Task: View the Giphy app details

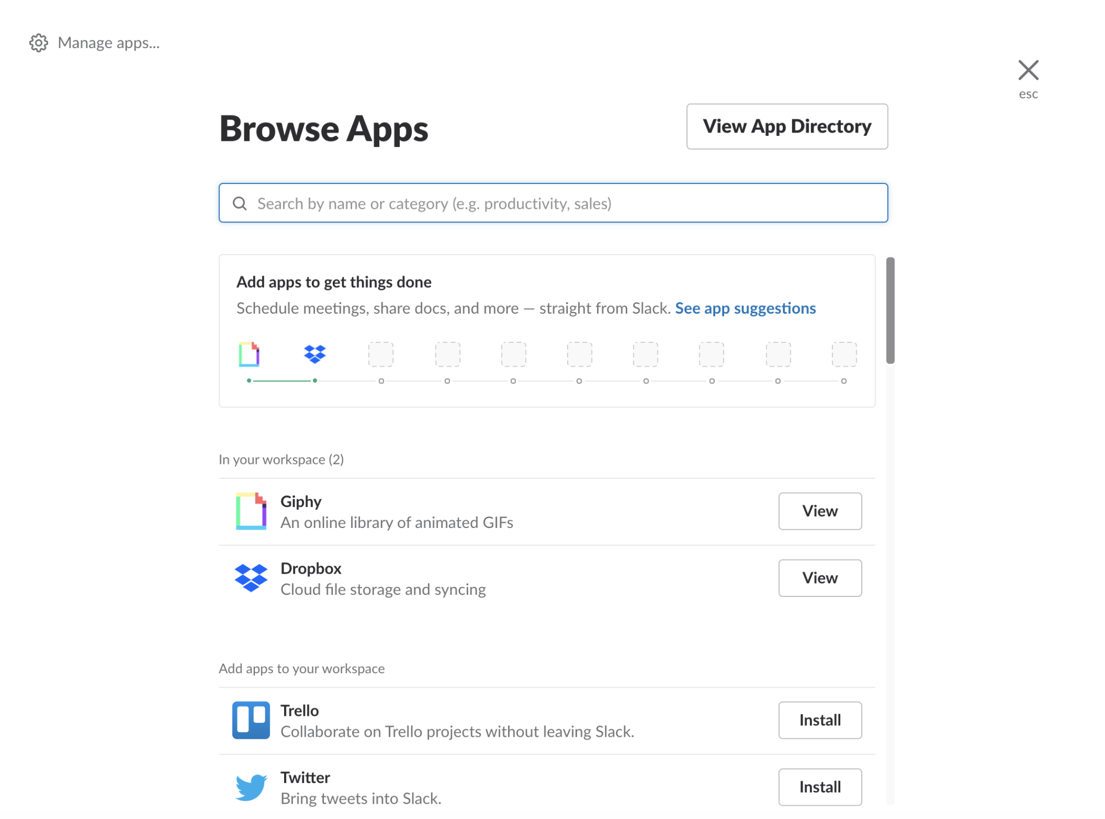Action: click(x=820, y=511)
